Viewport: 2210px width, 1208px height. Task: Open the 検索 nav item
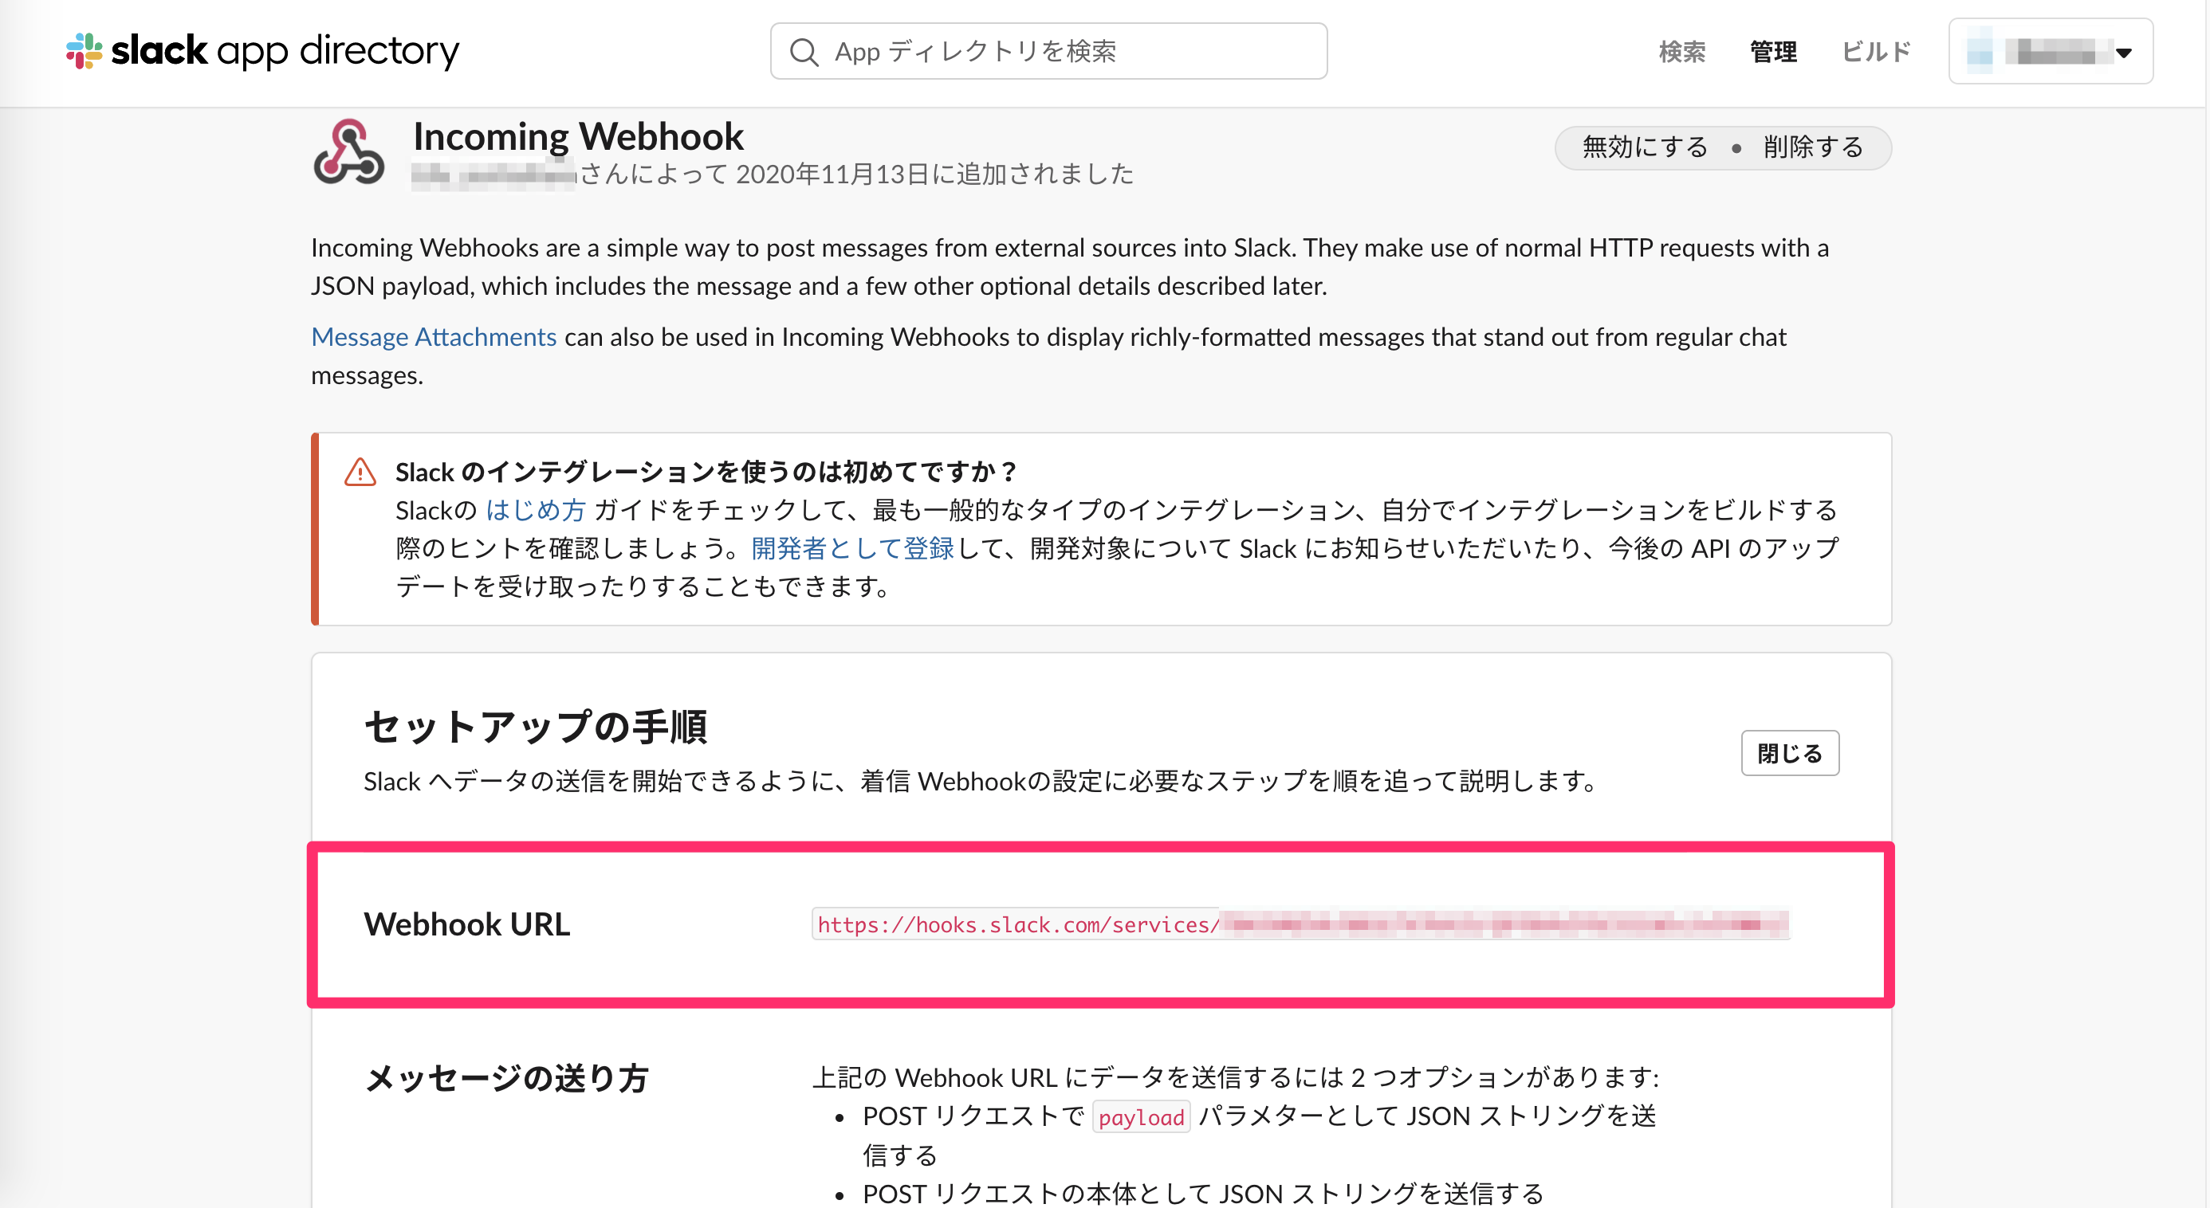(x=1681, y=52)
